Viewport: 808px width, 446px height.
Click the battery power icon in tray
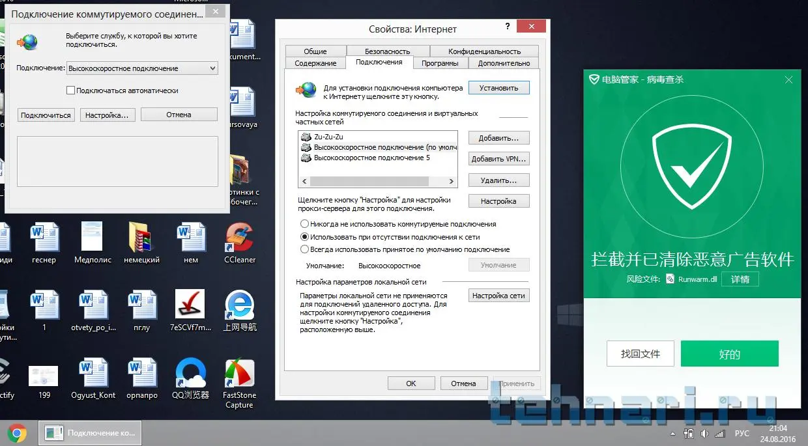[689, 434]
